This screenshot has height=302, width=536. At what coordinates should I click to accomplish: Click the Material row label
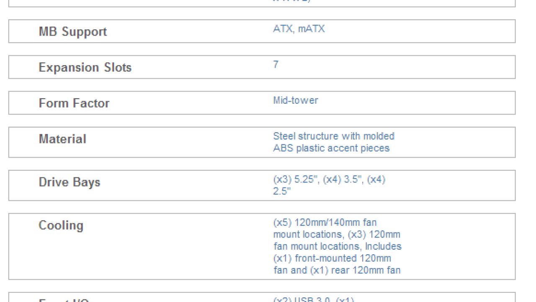tap(62, 139)
